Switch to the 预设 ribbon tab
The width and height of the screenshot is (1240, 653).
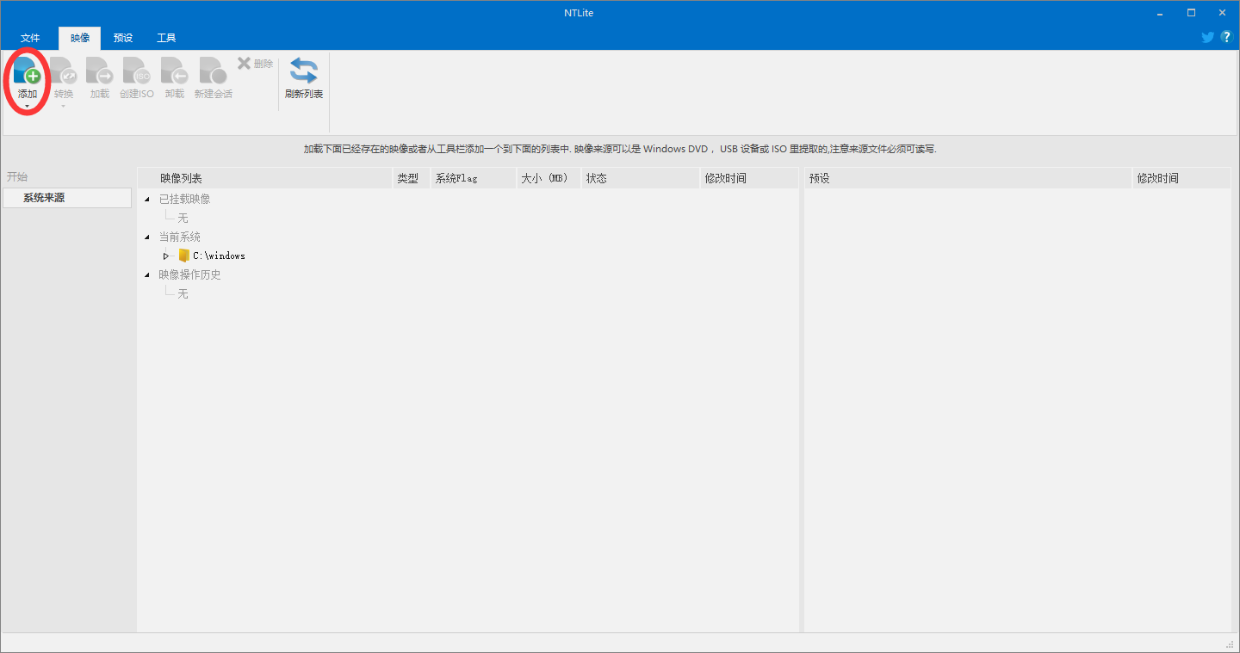[123, 39]
